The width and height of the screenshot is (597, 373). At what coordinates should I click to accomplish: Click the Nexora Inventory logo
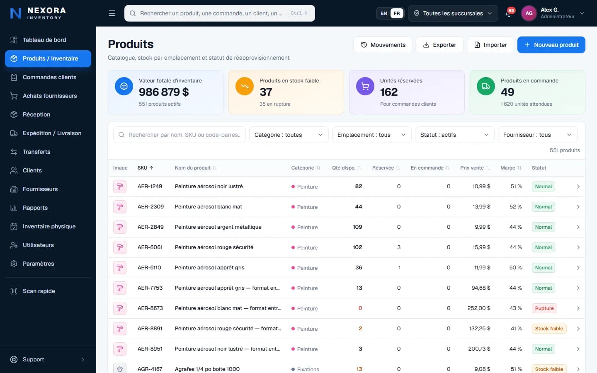[x=38, y=13]
